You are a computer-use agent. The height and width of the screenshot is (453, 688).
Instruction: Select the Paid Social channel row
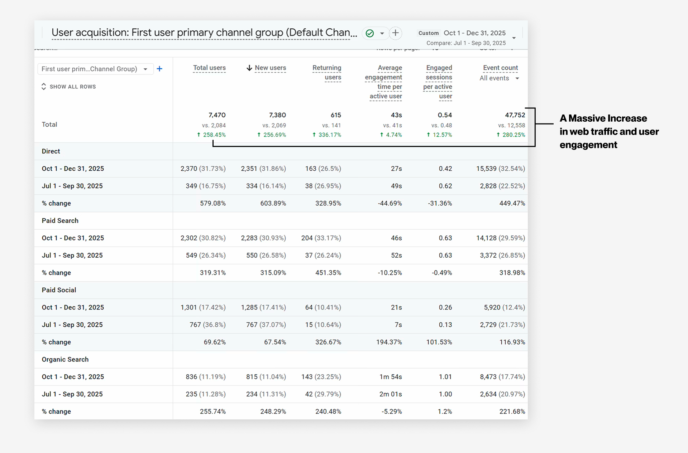point(59,290)
